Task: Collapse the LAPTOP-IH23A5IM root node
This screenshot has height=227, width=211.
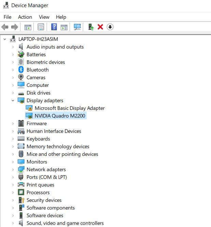Action: coord(5,39)
